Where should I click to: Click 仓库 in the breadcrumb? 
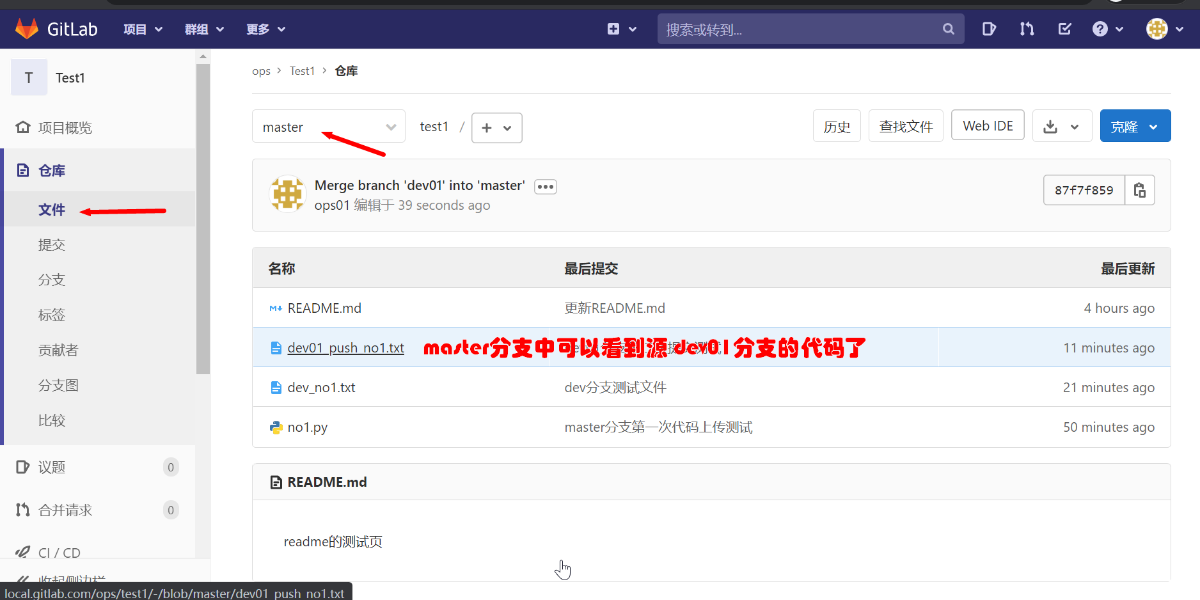point(346,71)
